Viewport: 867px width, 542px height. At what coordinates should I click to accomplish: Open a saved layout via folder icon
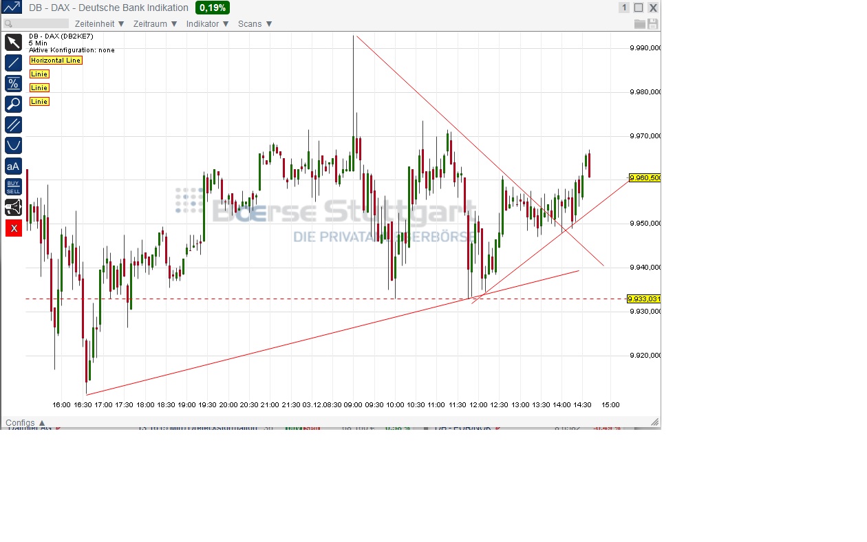[639, 23]
